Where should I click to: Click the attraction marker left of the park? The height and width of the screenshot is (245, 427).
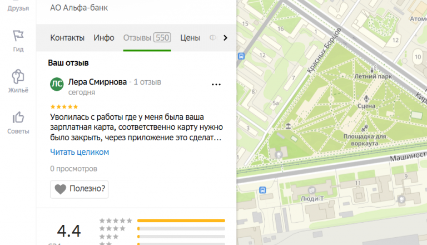coord(288,126)
